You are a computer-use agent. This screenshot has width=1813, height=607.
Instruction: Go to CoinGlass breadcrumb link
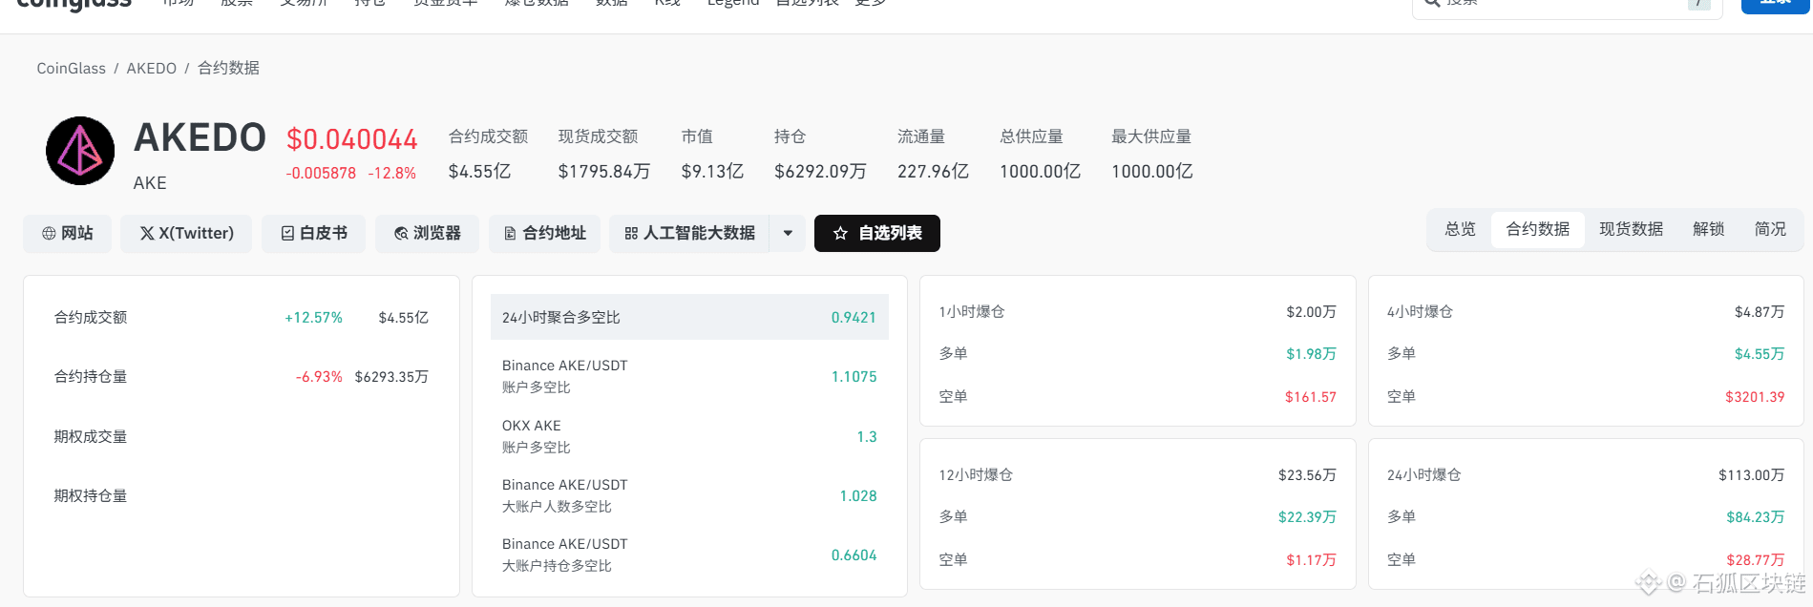click(72, 69)
